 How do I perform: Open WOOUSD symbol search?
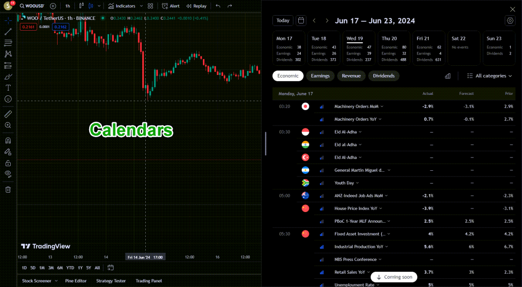32,6
